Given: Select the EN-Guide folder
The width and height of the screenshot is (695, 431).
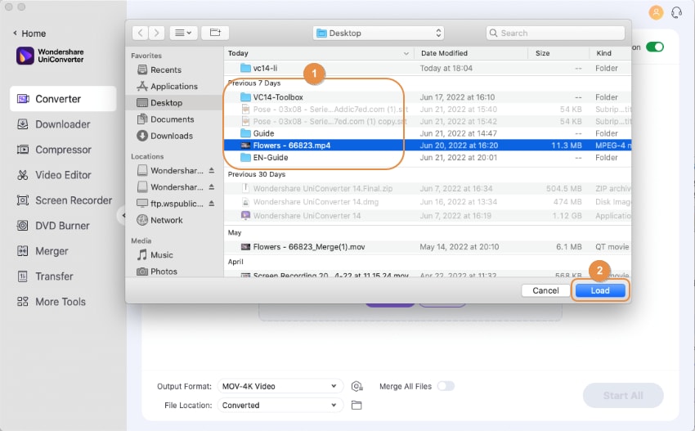Looking at the screenshot, I should 428,157.
